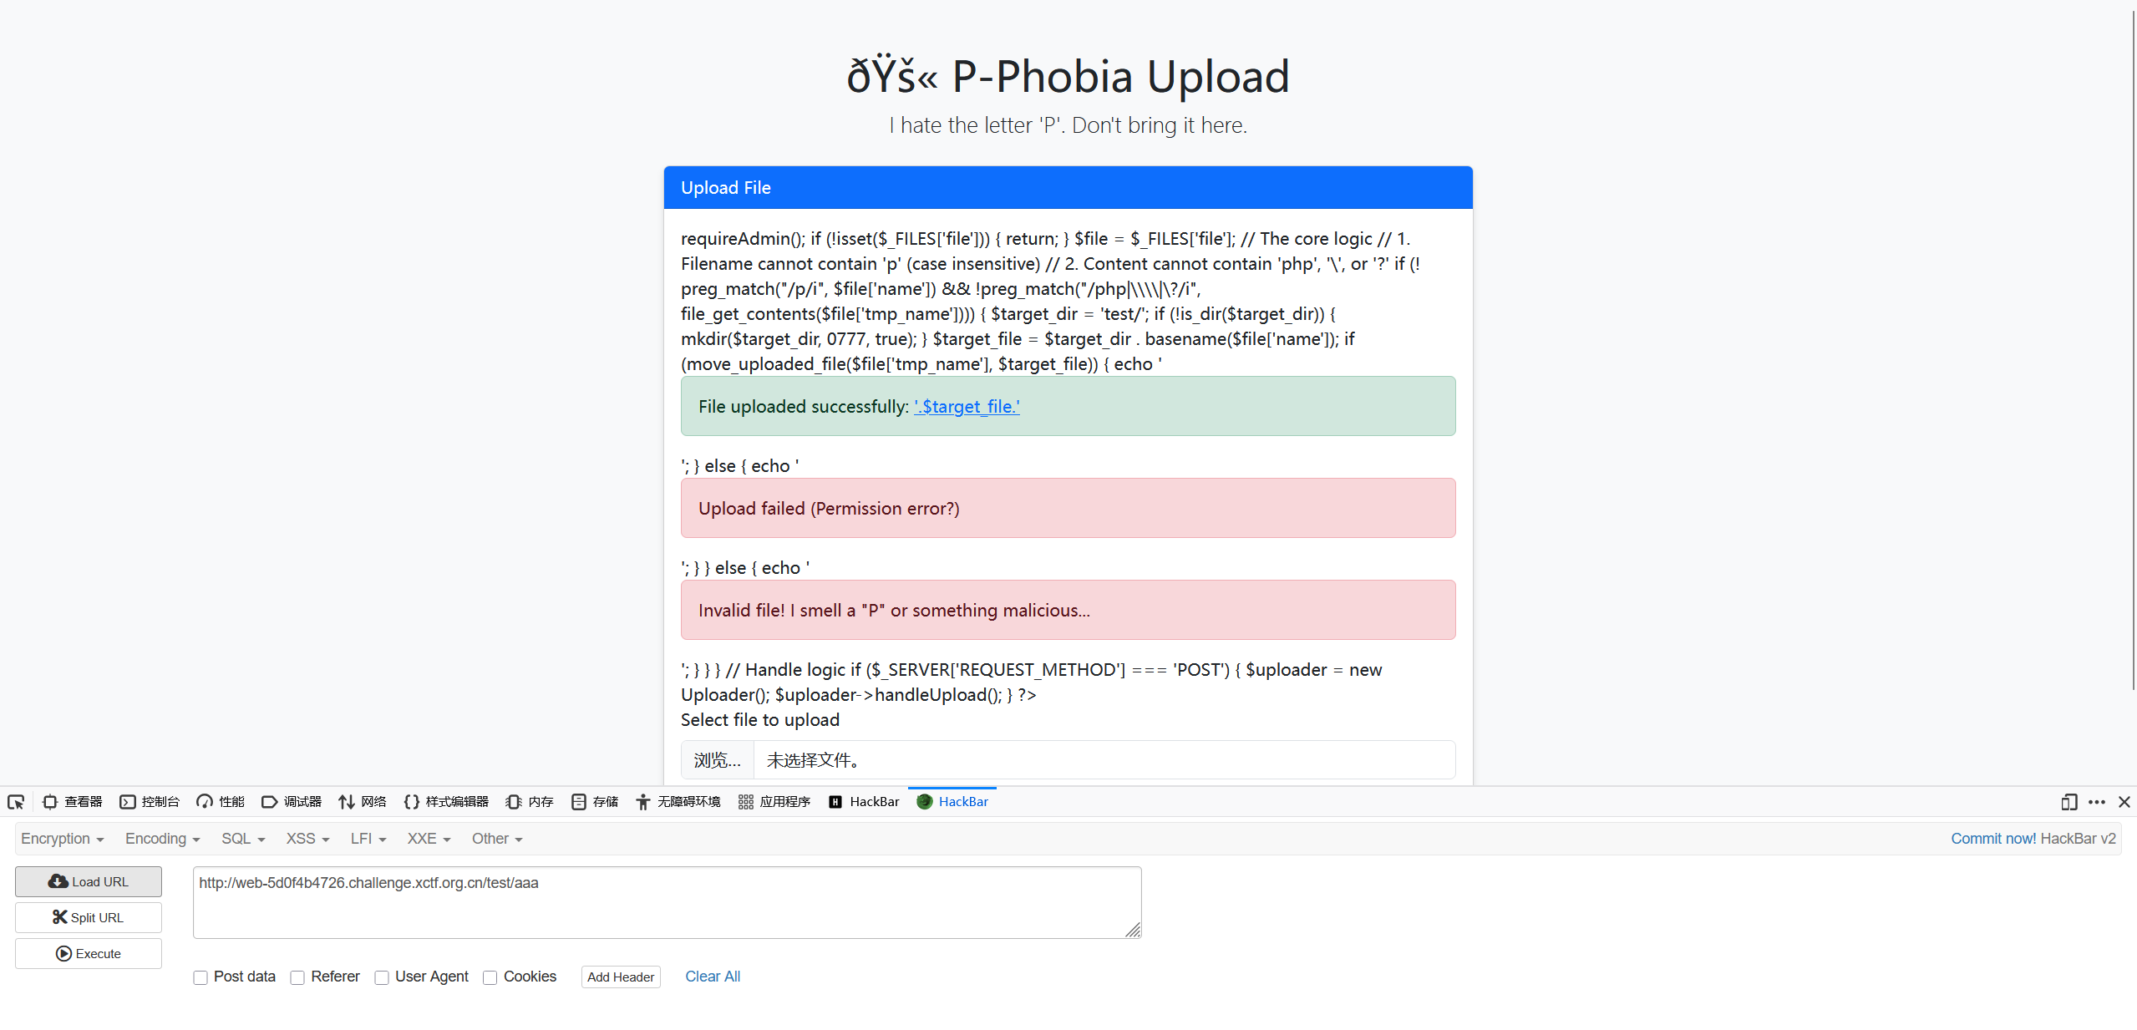
Task: Click the element picker icon in devtools
Action: (16, 802)
